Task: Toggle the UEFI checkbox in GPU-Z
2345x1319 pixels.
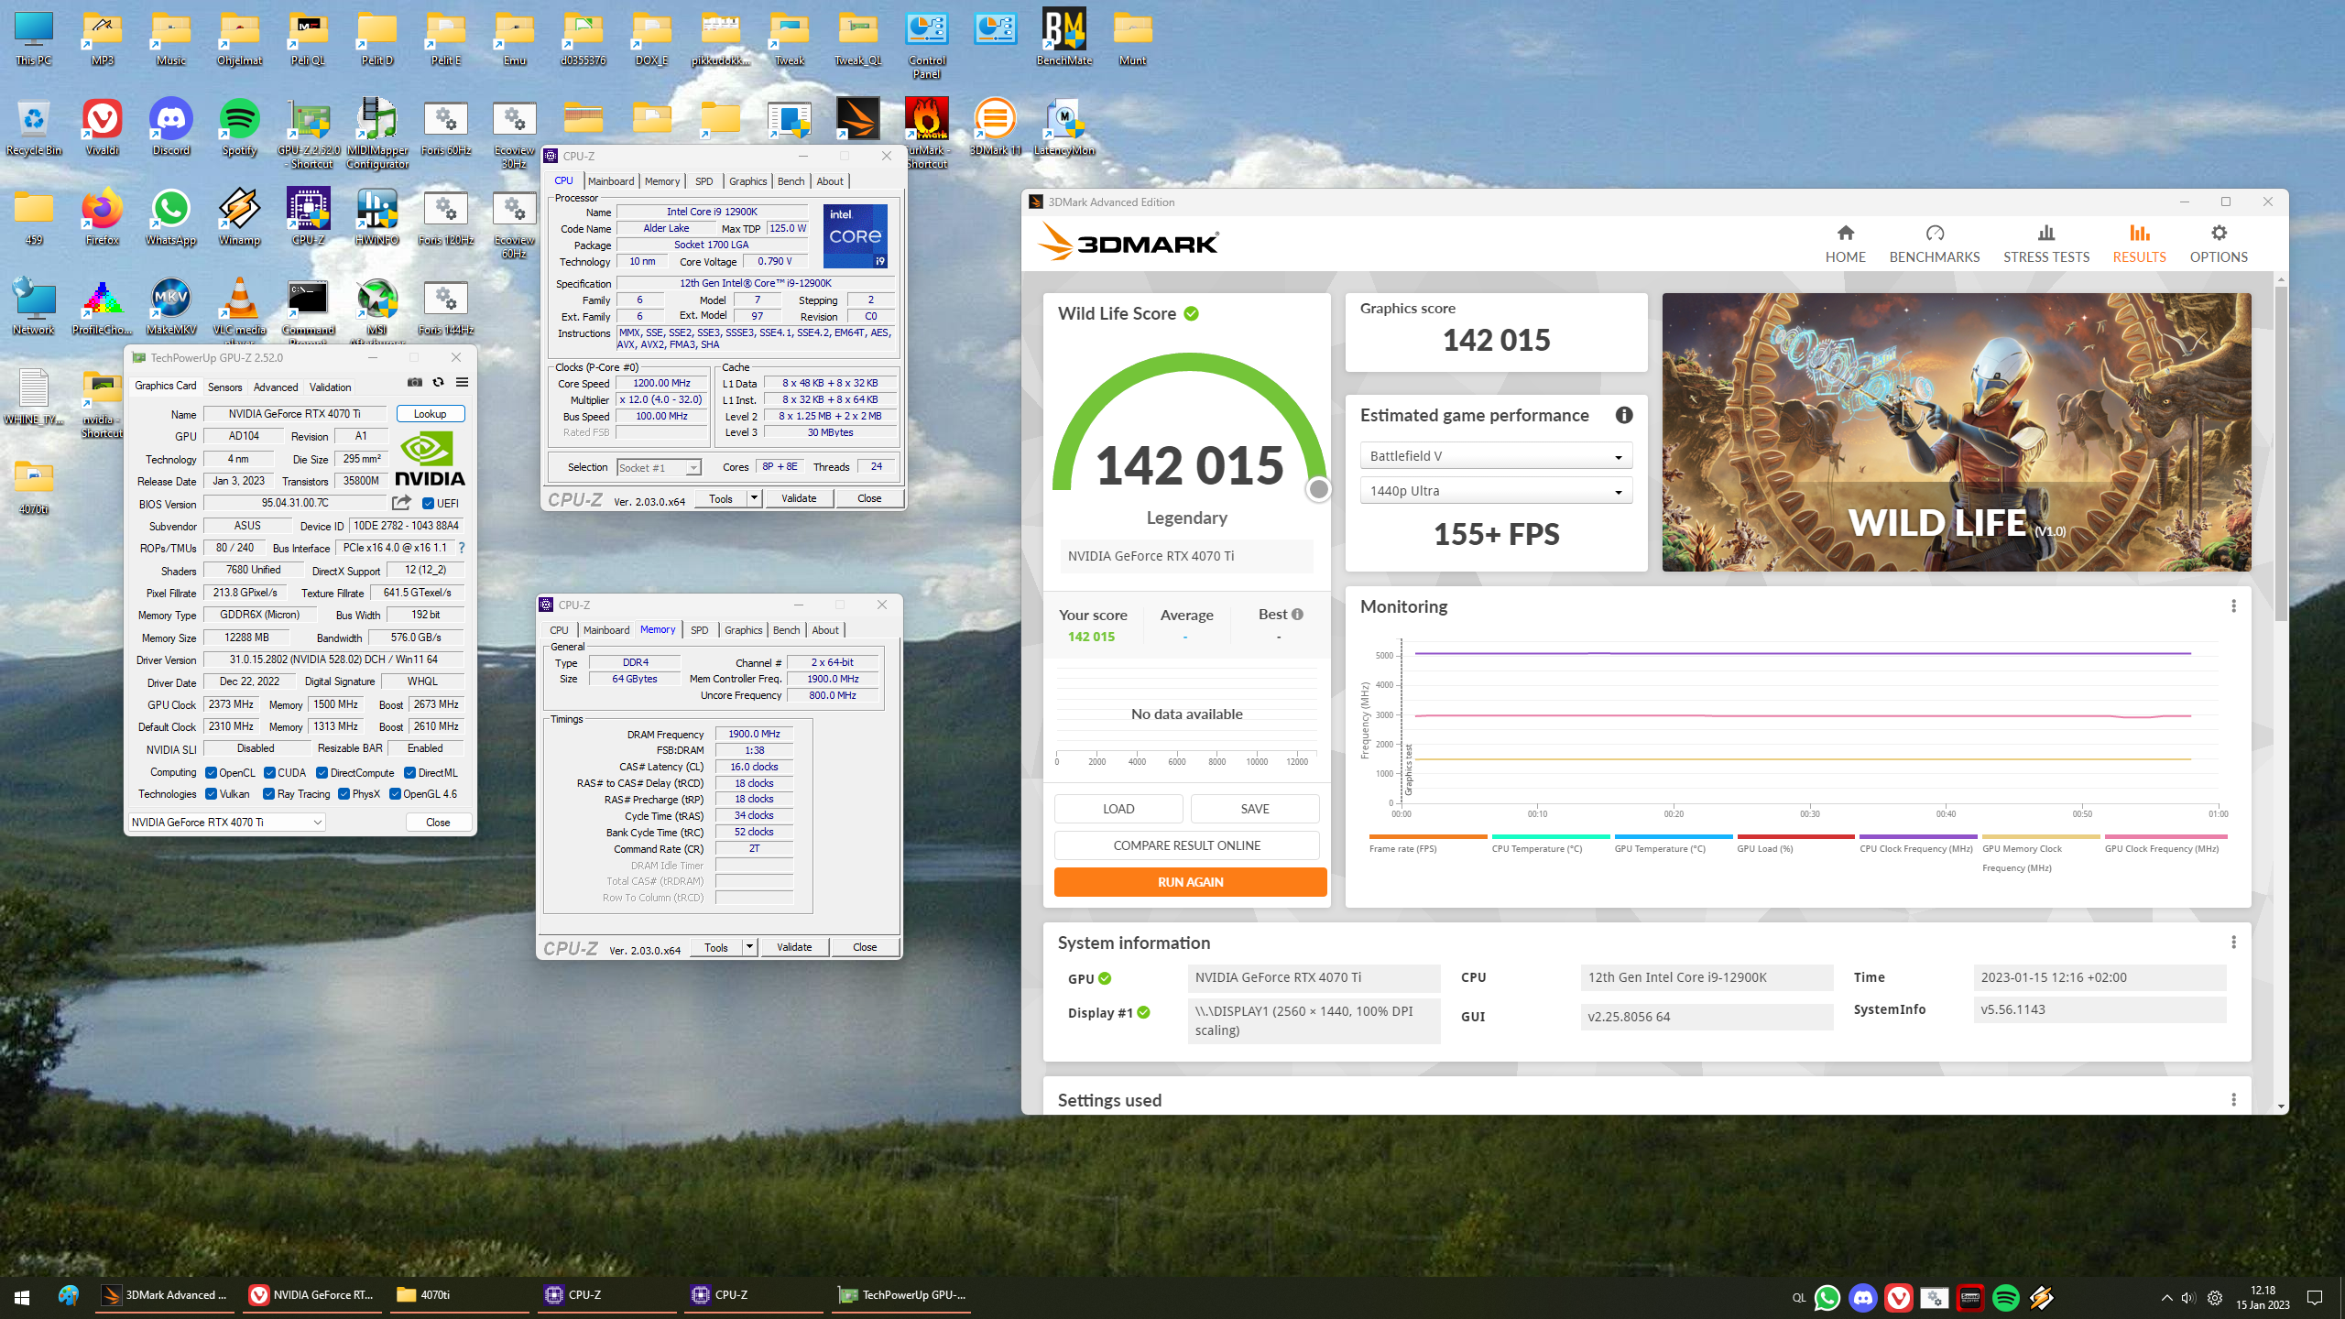Action: 428,504
